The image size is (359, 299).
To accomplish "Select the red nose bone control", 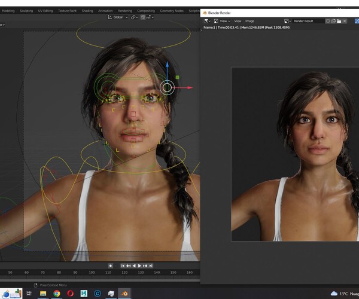I will tap(133, 114).
